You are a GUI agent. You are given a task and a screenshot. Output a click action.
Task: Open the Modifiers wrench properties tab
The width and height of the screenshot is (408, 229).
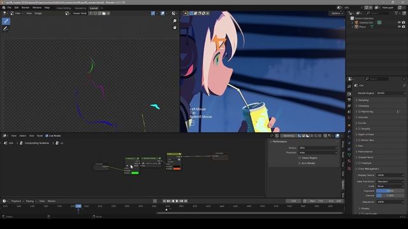(x=349, y=132)
